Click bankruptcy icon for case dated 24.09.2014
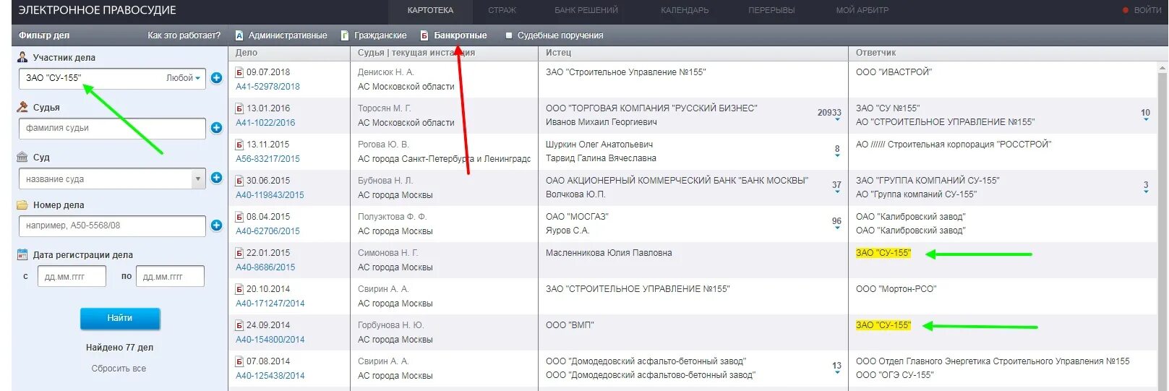The width and height of the screenshot is (1169, 391). [x=239, y=325]
